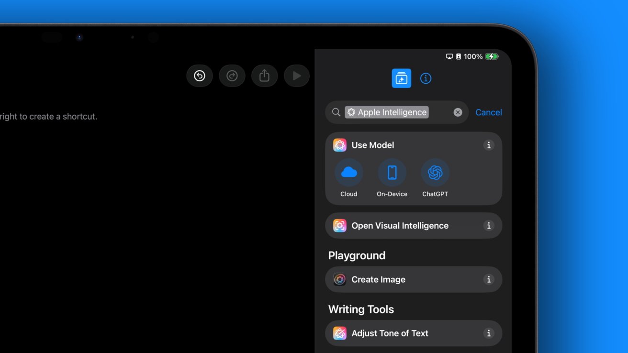Show info for Create Image
The height and width of the screenshot is (353, 628).
tap(489, 279)
